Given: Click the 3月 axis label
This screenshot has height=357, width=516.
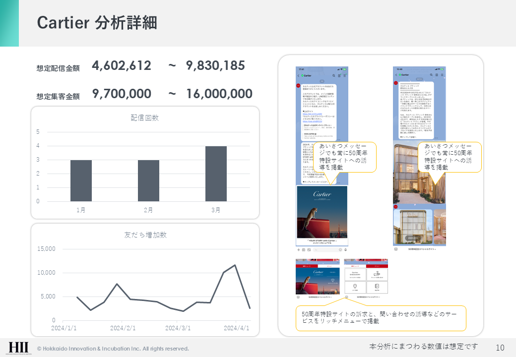Looking at the screenshot, I should [x=216, y=210].
